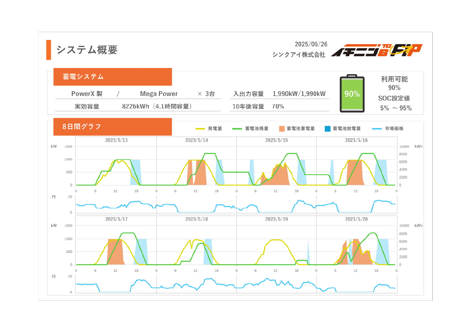This screenshot has width=472, height=334.
Task: Select the 蓄電システム orange header
Action: [113, 77]
